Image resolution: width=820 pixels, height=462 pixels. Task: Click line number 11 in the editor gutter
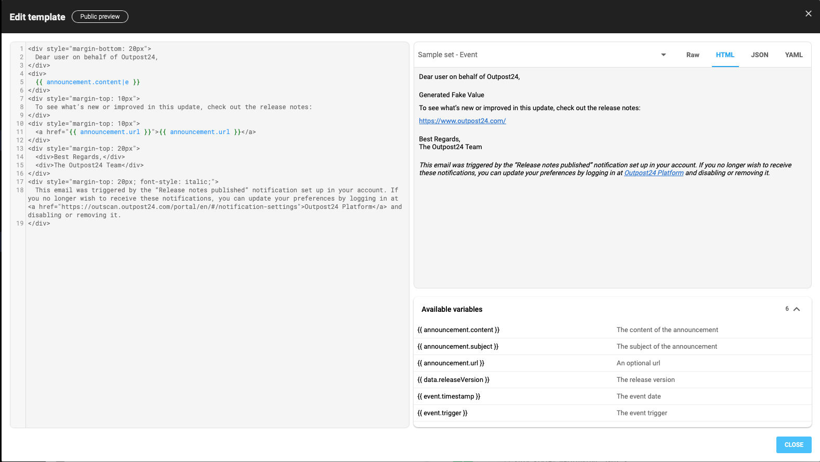click(x=20, y=132)
